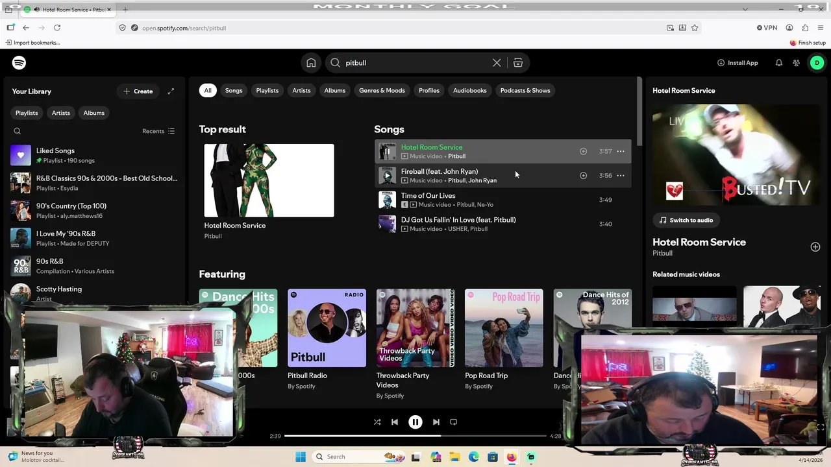
Task: Search within Your Library magnifier
Action: 18,131
